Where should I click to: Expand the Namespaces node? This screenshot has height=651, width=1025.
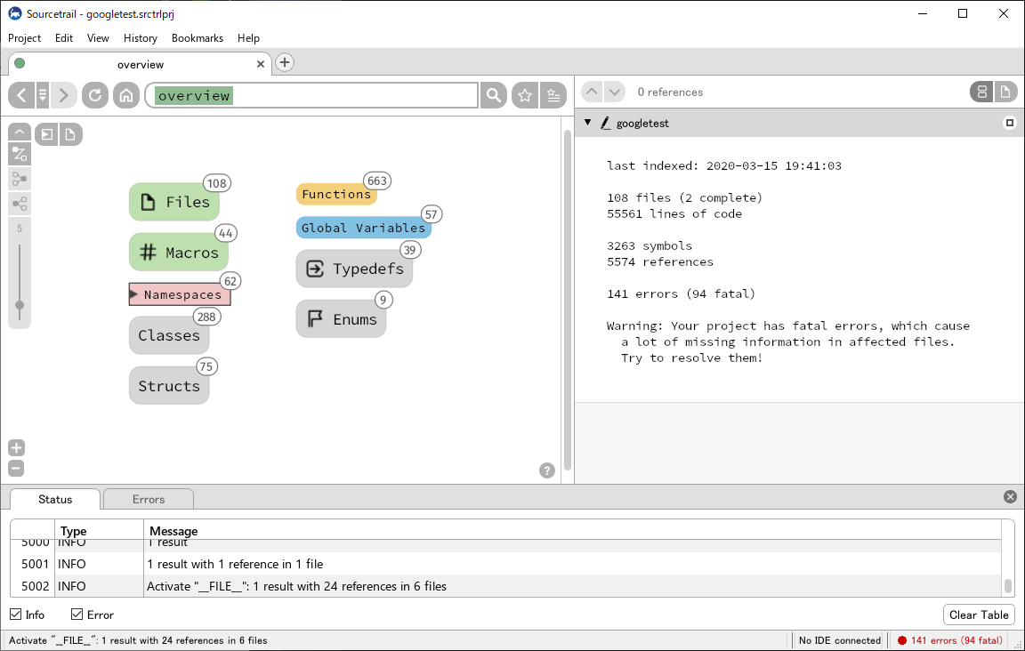coord(180,294)
